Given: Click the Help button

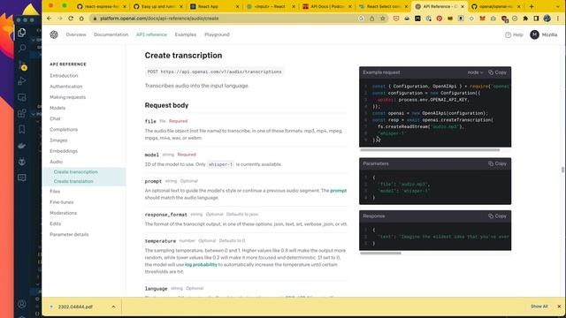Looking at the screenshot, I should tap(514, 34).
